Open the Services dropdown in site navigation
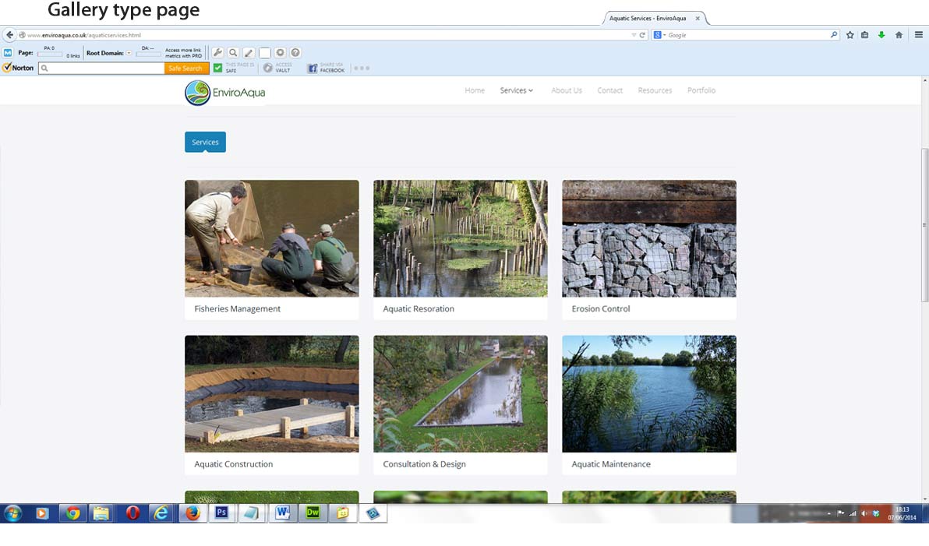Screen dimensions: 929x546 click(517, 90)
